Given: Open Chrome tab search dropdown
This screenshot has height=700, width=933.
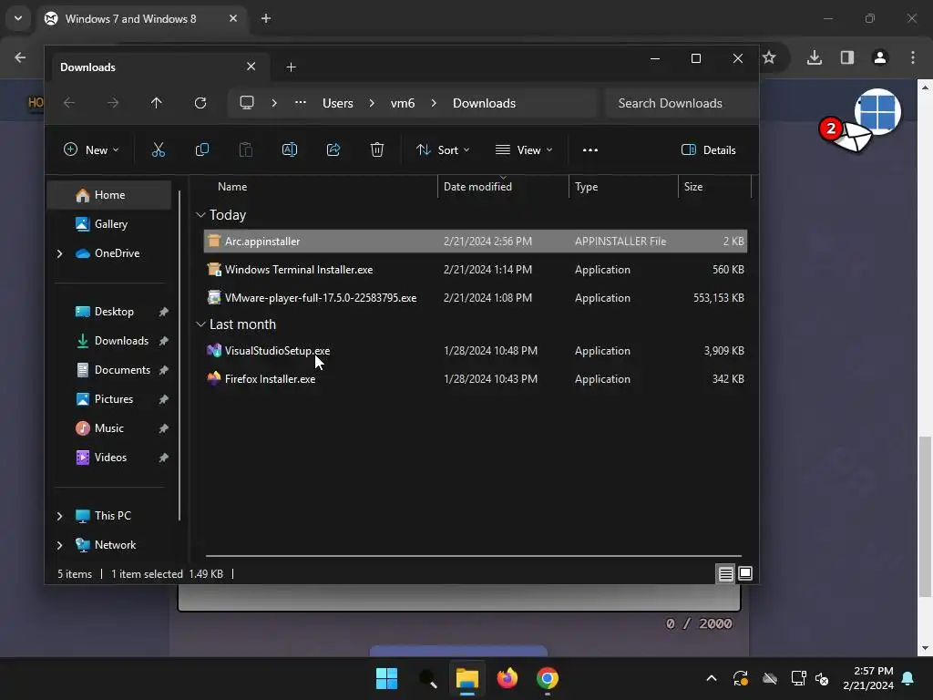Looking at the screenshot, I should (x=18, y=18).
